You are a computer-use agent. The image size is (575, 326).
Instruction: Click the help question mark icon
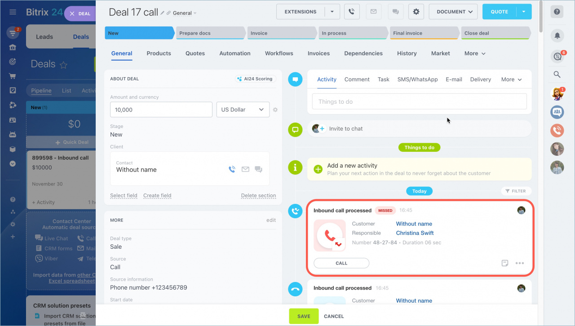click(557, 12)
